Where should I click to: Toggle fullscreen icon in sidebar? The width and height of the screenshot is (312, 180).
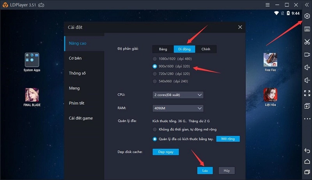[307, 93]
